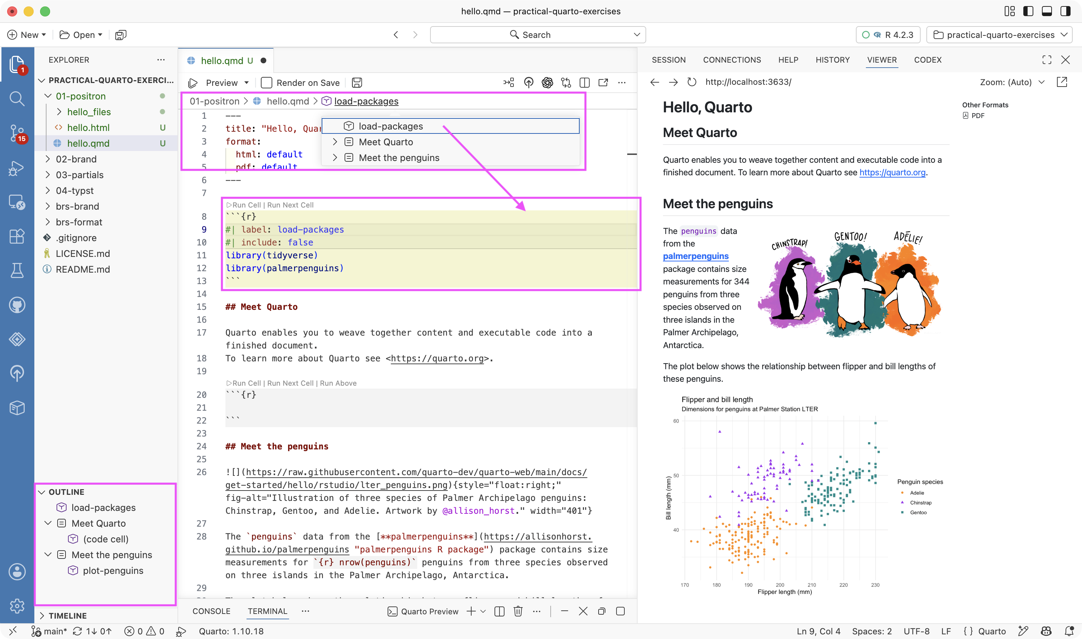Toggle secondary side bar layout button
The width and height of the screenshot is (1082, 639).
1066,11
